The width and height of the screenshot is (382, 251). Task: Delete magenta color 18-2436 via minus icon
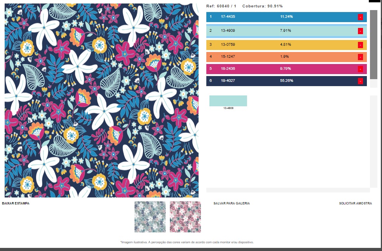360,69
